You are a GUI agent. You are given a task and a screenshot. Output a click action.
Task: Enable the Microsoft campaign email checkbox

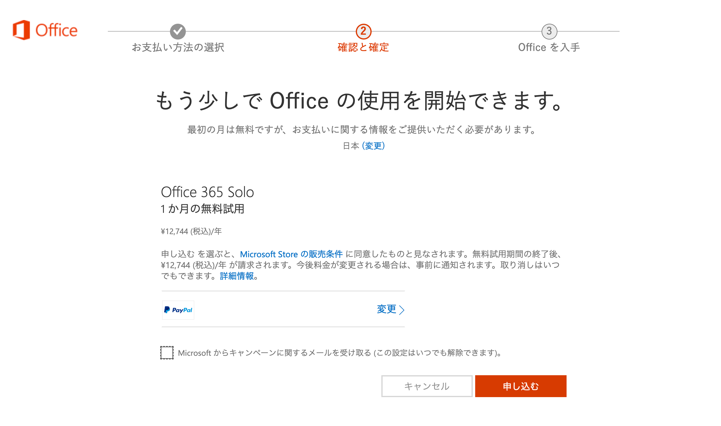(x=167, y=353)
